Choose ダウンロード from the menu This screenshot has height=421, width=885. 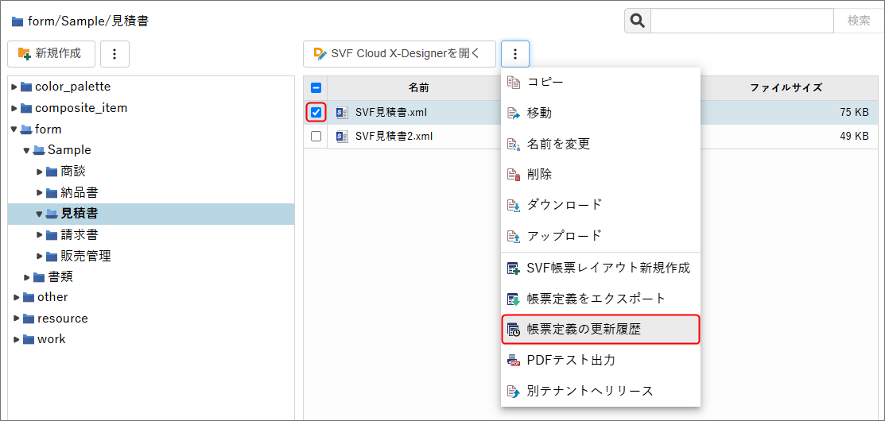(x=600, y=205)
